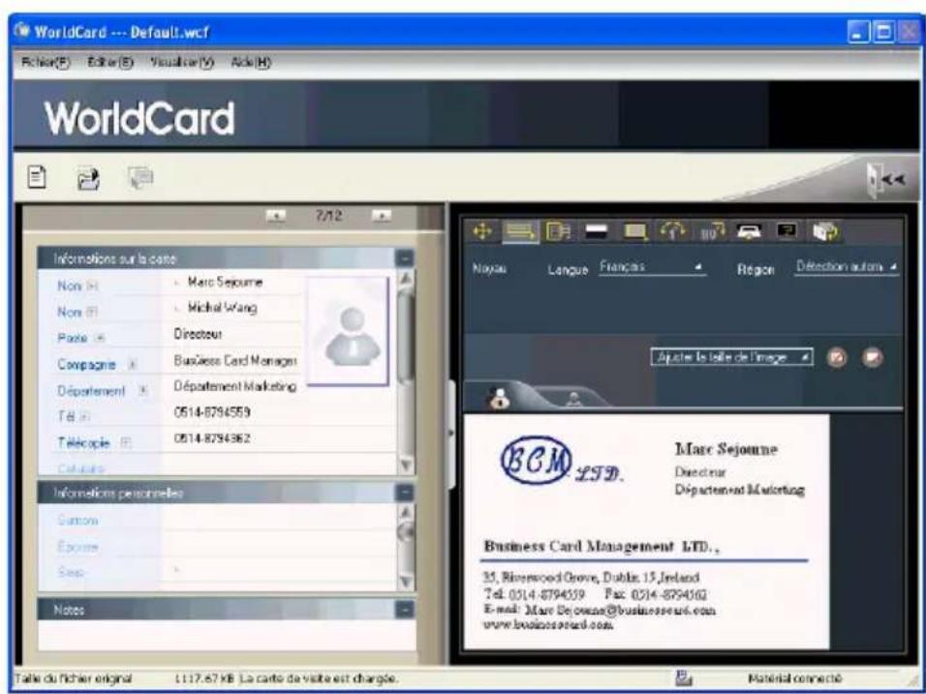Go to the next card arrow

coord(382,217)
